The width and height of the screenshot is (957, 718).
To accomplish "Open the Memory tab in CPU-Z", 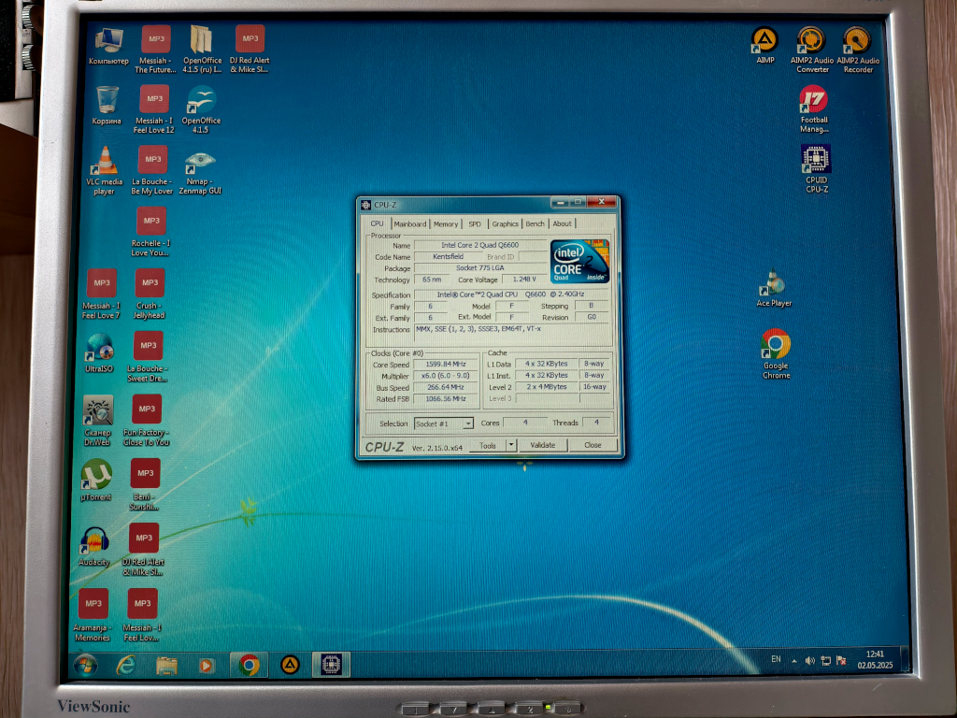I will tap(446, 224).
